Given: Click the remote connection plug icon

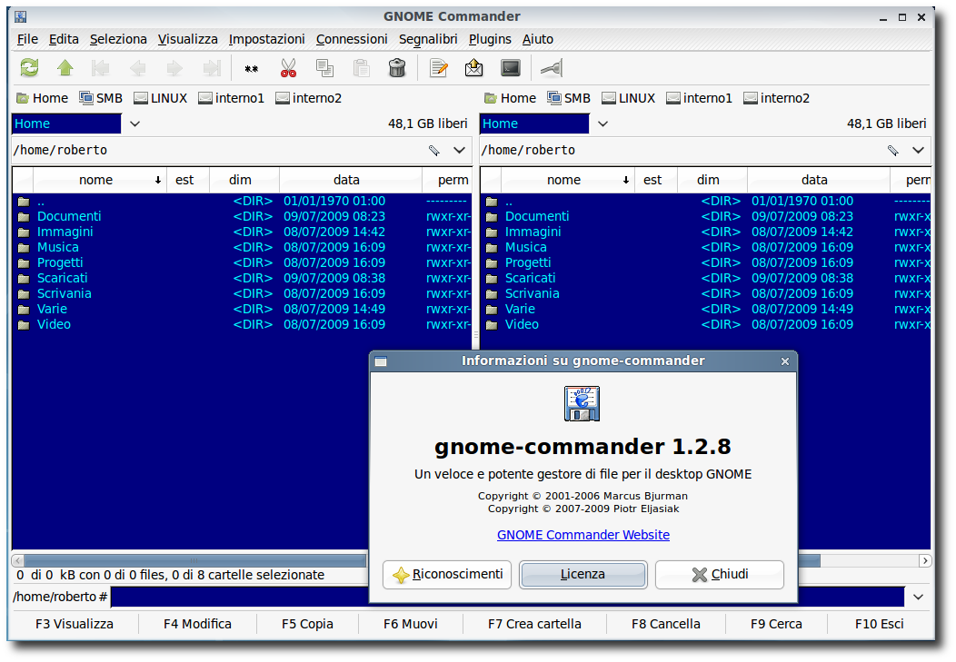Looking at the screenshot, I should [x=552, y=67].
